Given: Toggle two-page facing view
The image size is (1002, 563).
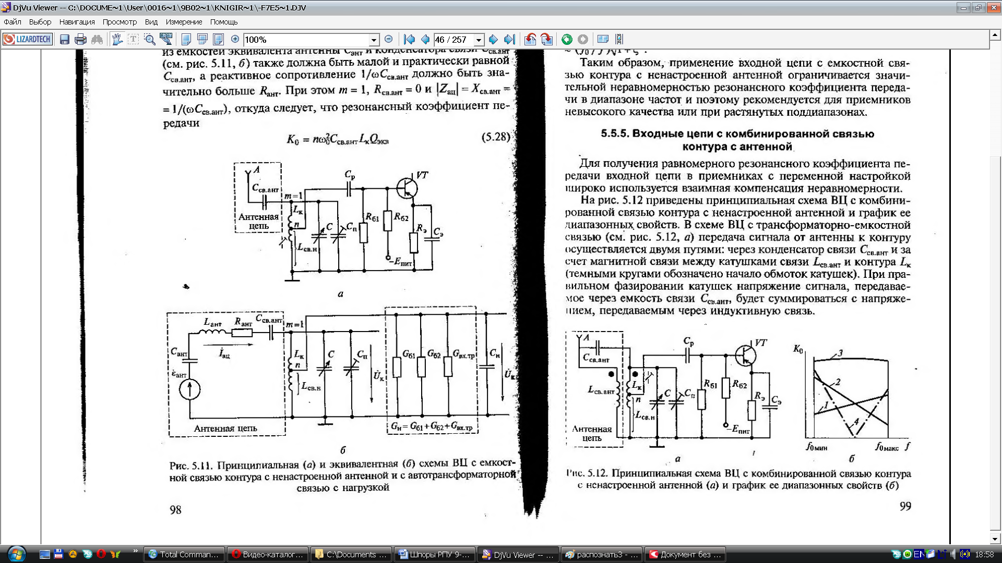Looking at the screenshot, I should (603, 39).
